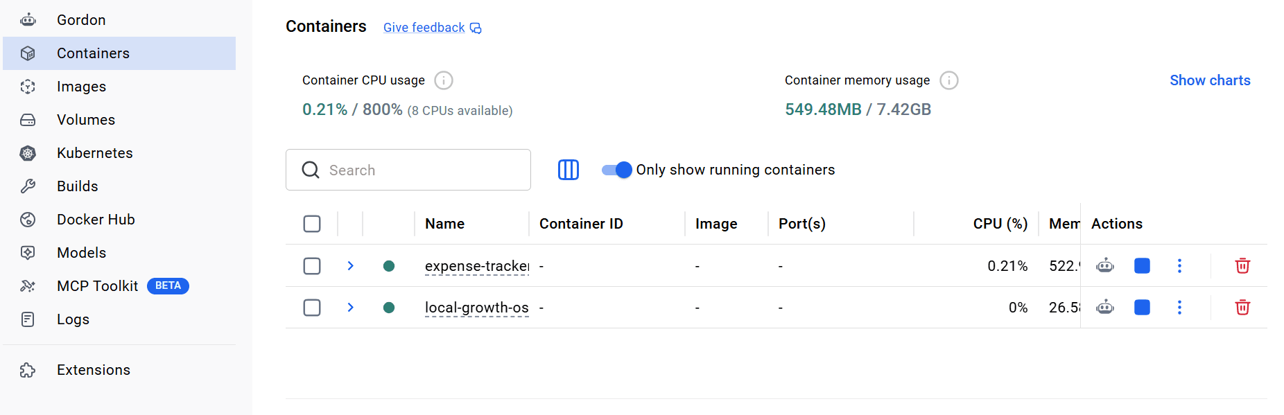This screenshot has width=1284, height=415.
Task: Click the 549.48MB / 7.42GB memory value
Action: point(858,109)
